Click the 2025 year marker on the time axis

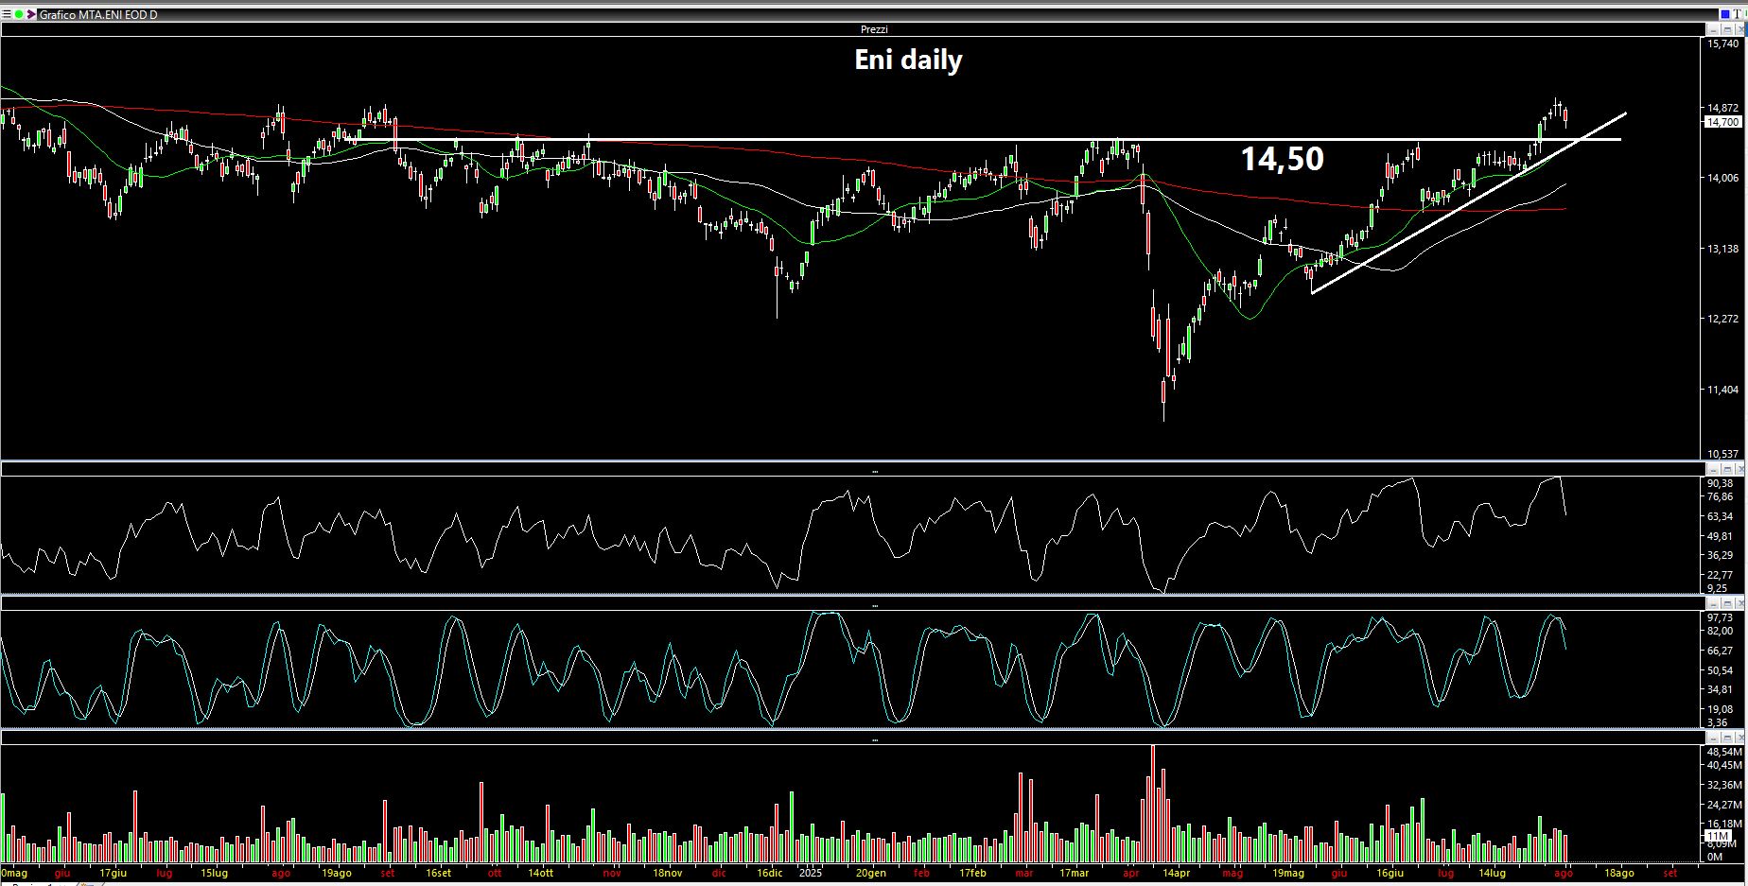click(811, 873)
